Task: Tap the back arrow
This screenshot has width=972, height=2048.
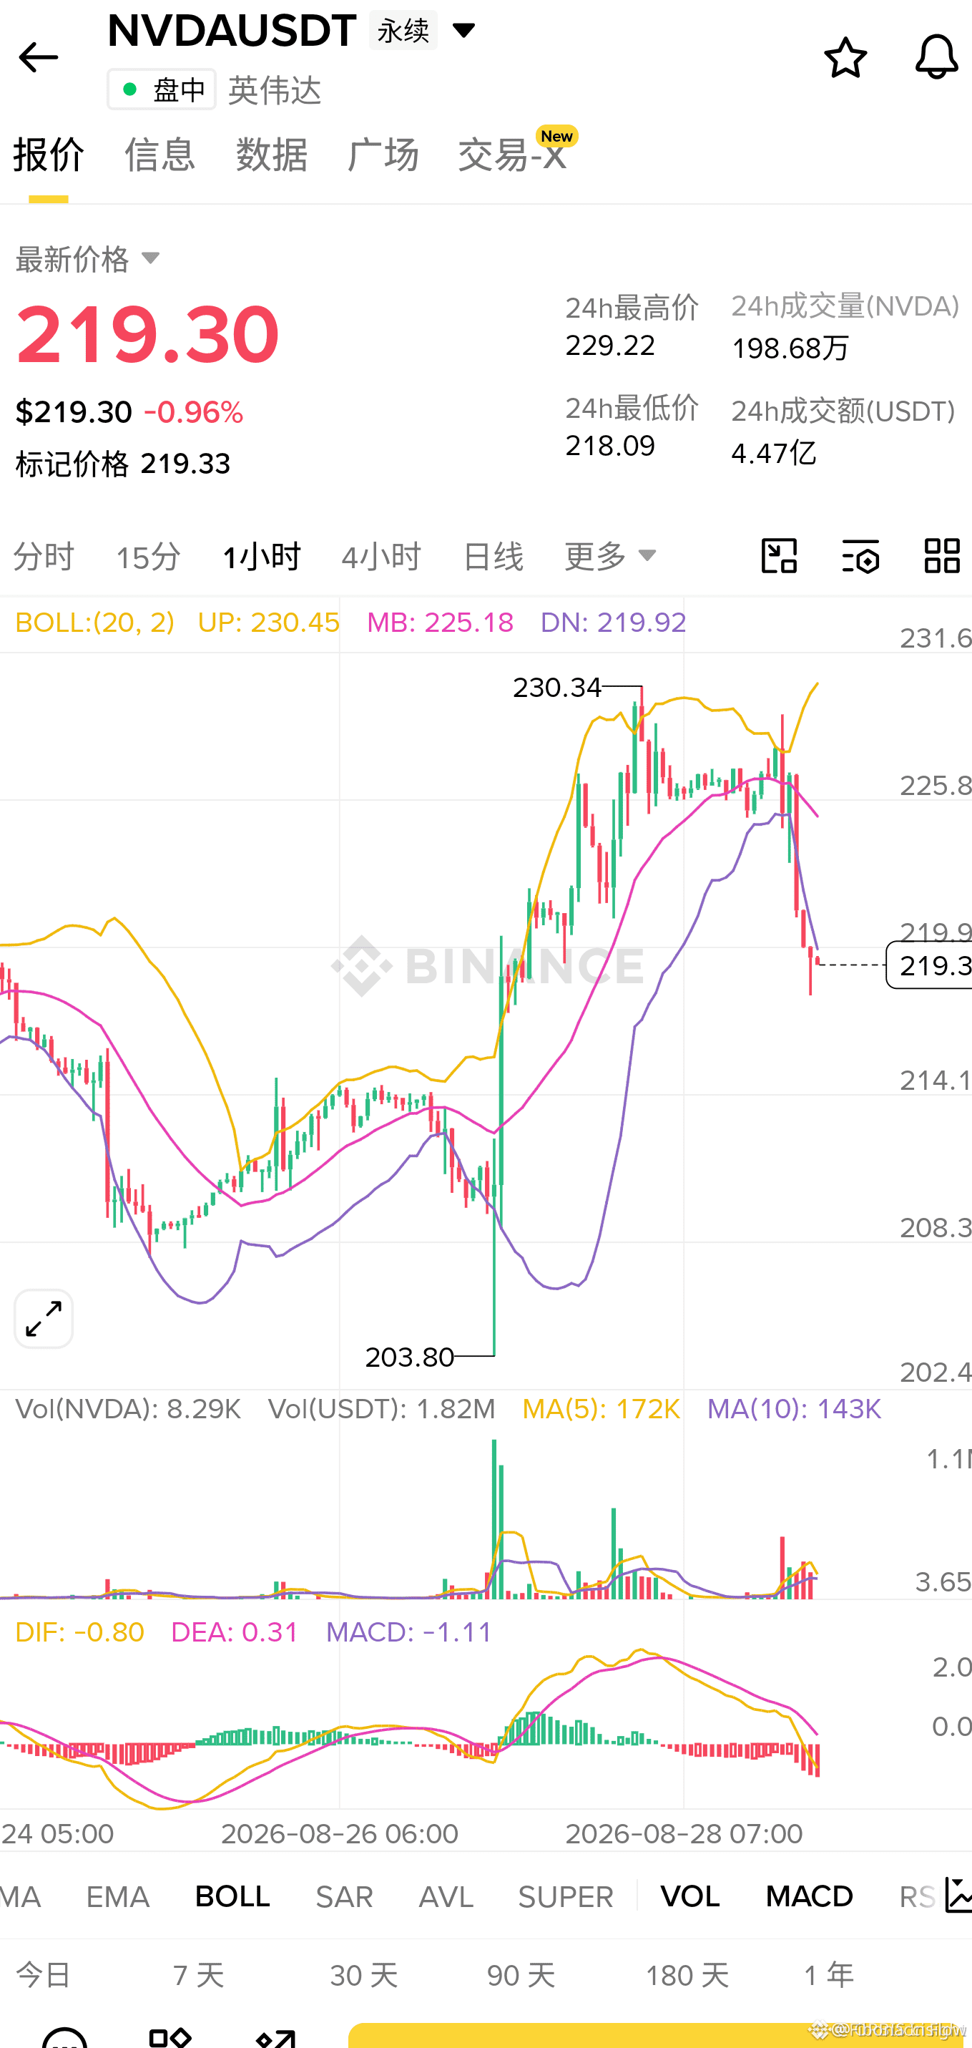Action: click(37, 57)
